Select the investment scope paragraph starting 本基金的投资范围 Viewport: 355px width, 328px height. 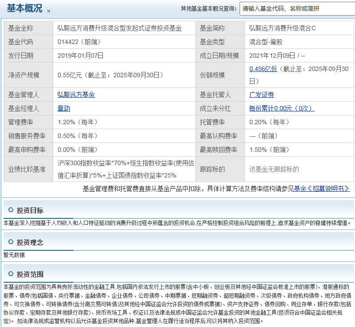coord(177,304)
